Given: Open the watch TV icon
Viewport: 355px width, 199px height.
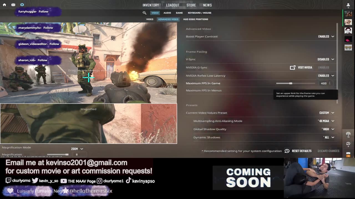Looking at the screenshot, I should tap(13, 5).
